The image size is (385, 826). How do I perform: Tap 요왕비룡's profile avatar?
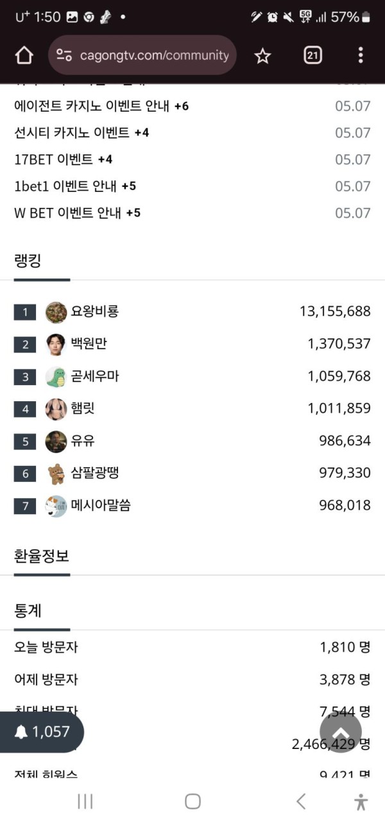(56, 312)
